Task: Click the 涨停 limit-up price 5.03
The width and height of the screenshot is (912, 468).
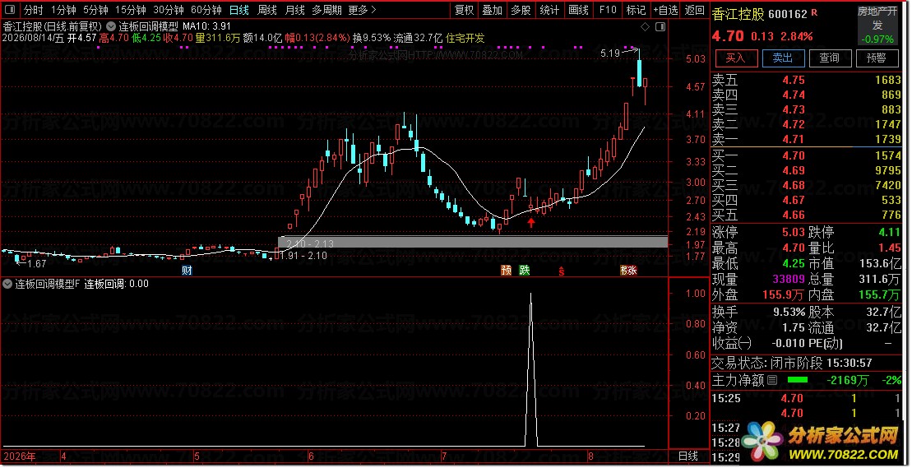Action: tap(794, 233)
